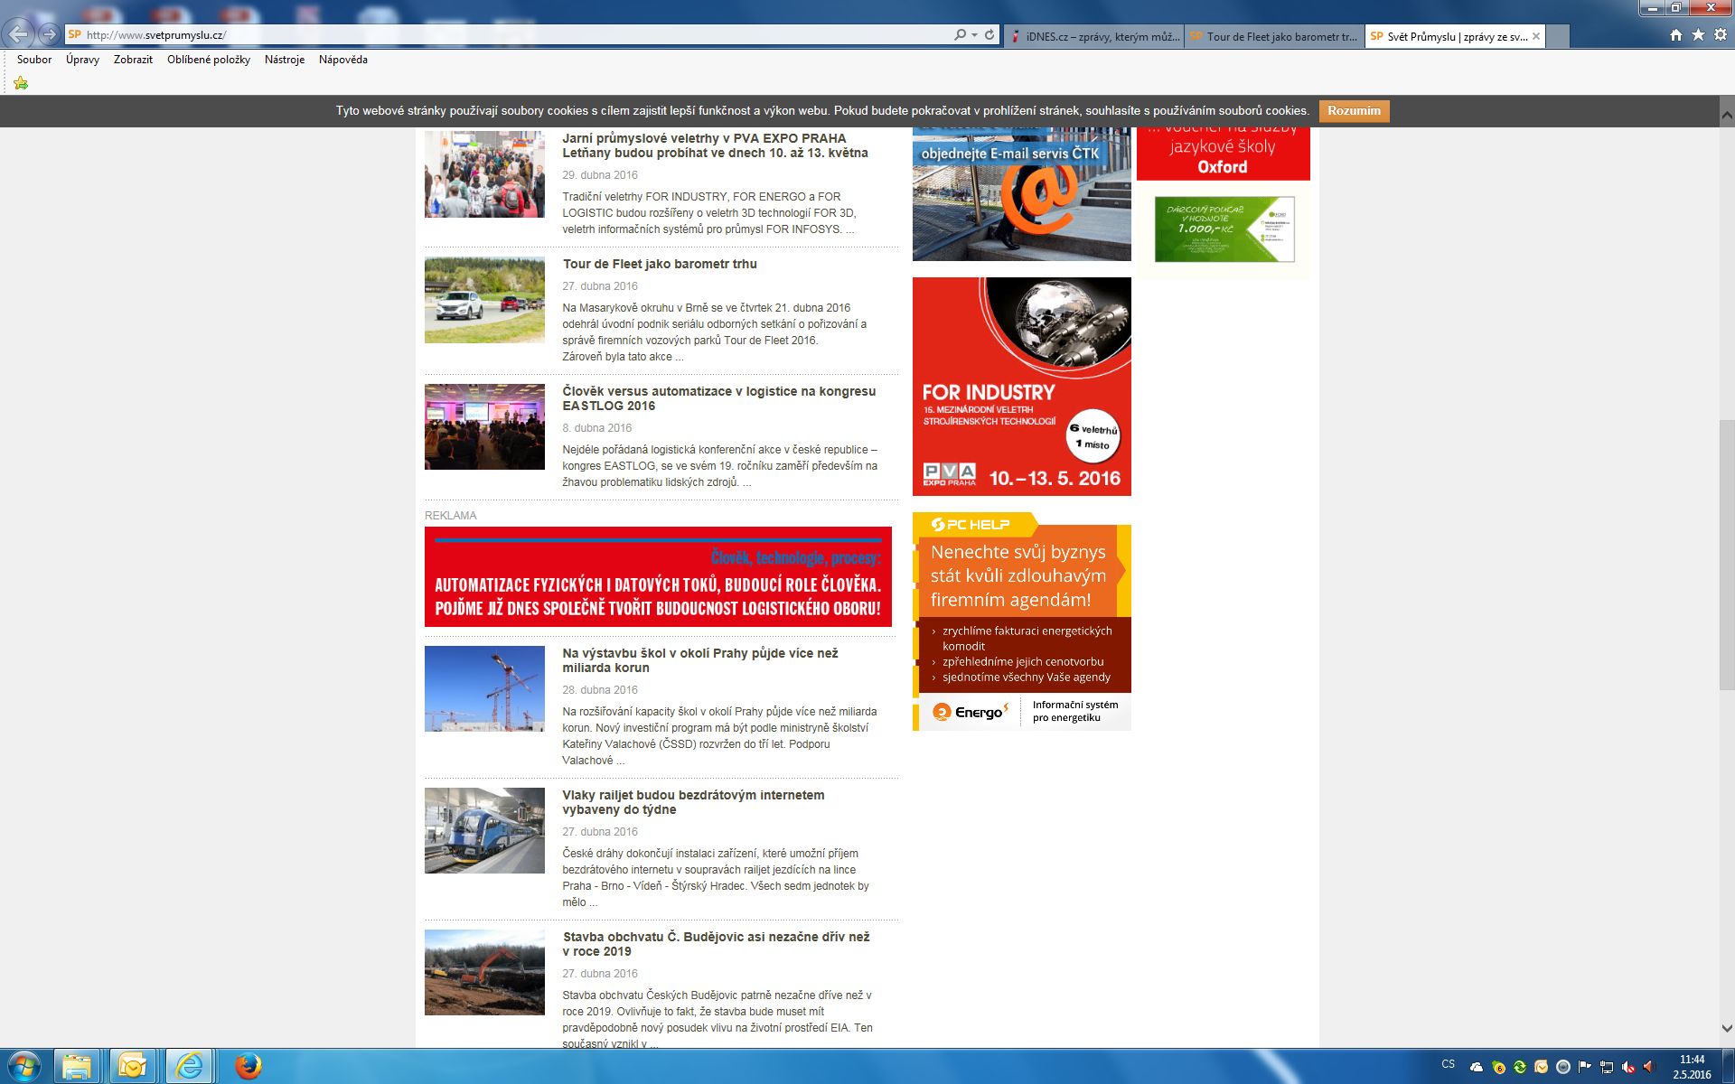
Task: Click the E-mail servis ČTK banner
Action: coord(1021,193)
